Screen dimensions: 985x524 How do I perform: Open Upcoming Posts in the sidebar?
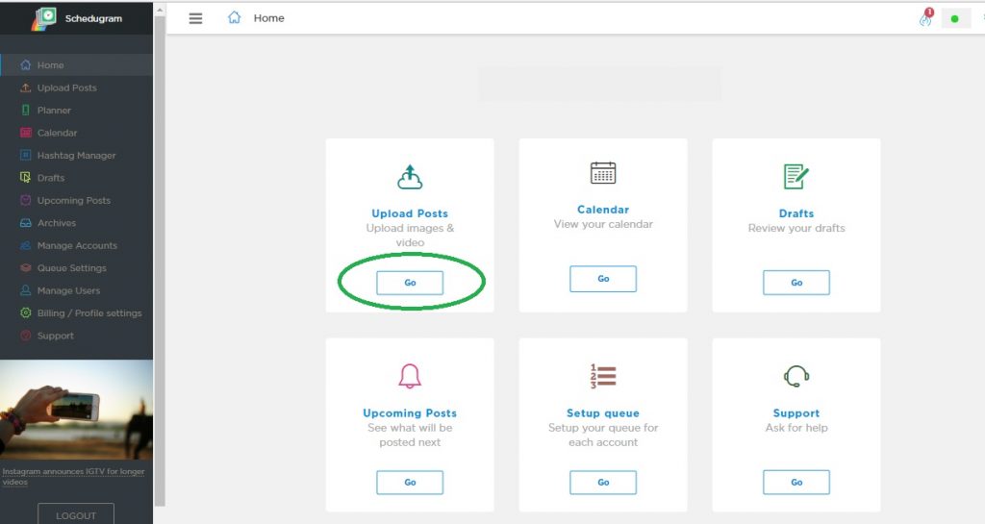click(76, 201)
